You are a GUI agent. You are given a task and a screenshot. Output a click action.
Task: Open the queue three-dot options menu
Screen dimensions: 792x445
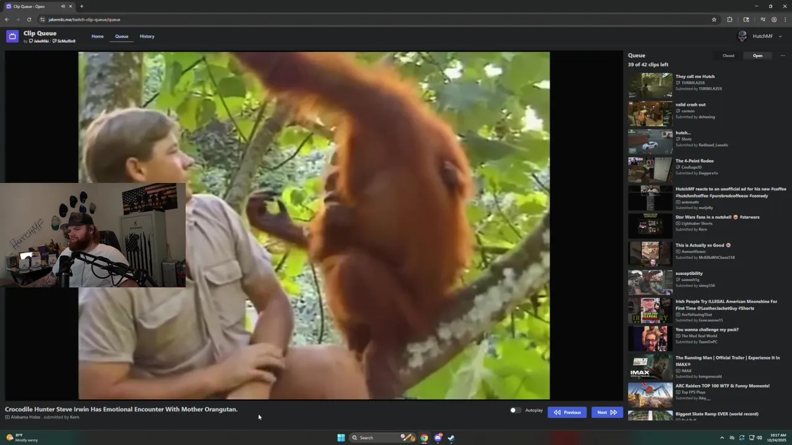783,56
